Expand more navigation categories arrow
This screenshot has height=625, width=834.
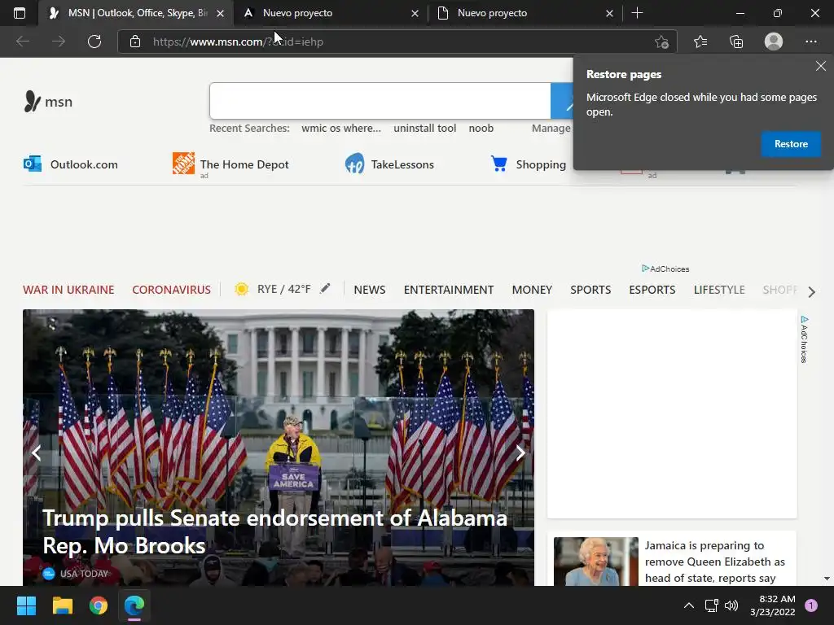(x=811, y=292)
